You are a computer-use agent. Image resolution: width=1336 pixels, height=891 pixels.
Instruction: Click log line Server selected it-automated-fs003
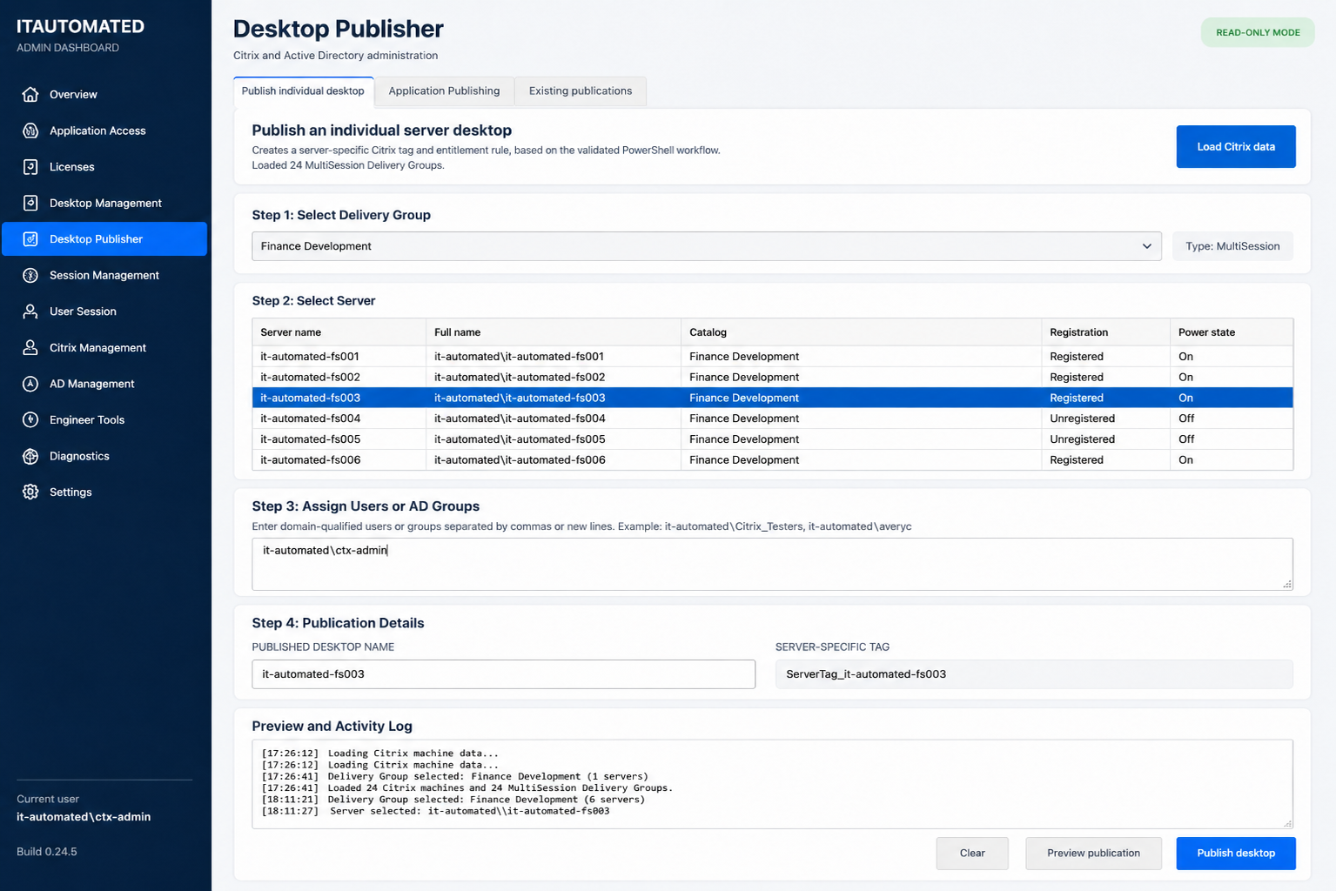[436, 811]
